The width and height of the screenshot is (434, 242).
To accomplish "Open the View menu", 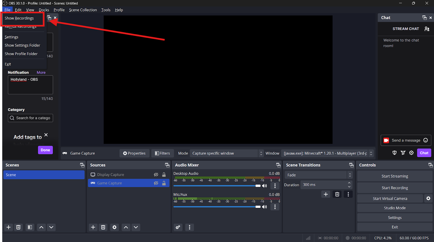I will click(x=30, y=10).
